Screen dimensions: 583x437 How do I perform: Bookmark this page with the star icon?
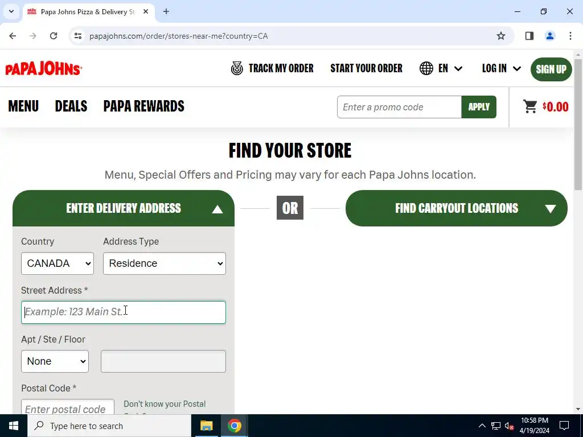click(501, 36)
